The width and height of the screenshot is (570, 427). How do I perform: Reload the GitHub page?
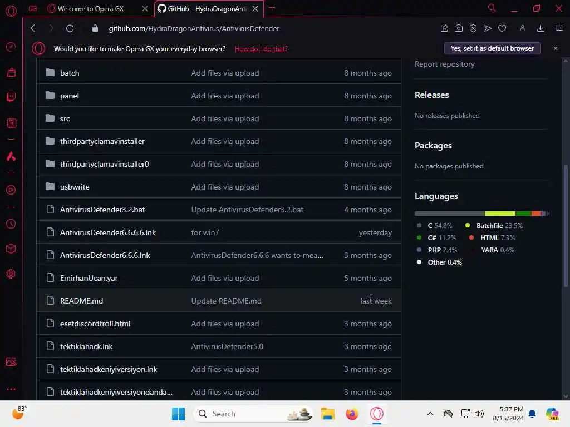(70, 28)
